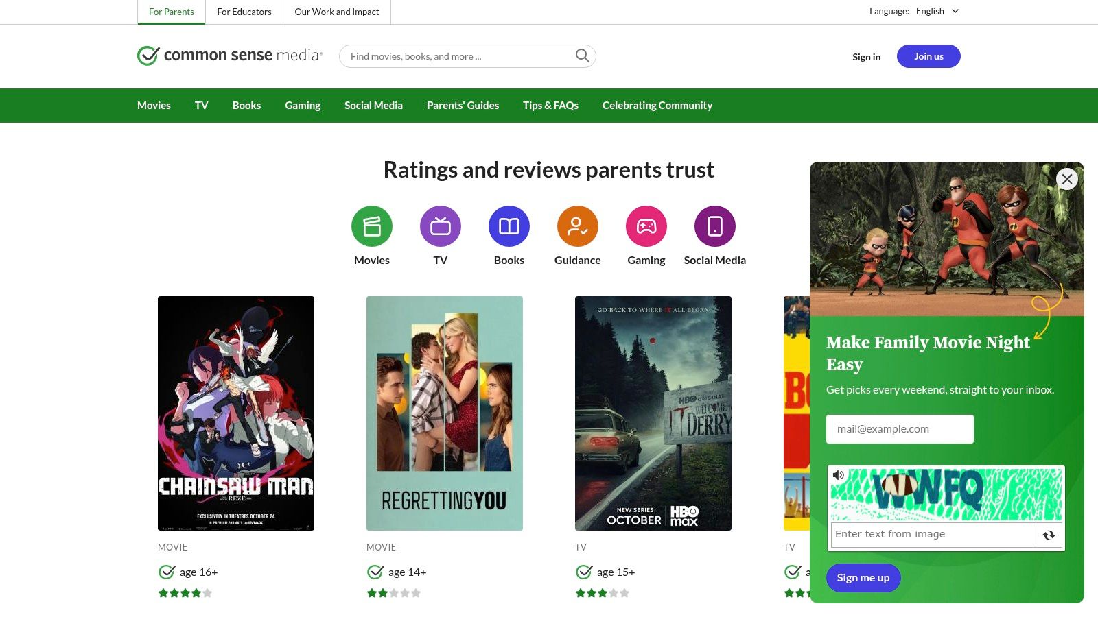Open the Celebrating Community menu
This screenshot has height=617, width=1098.
pos(657,106)
